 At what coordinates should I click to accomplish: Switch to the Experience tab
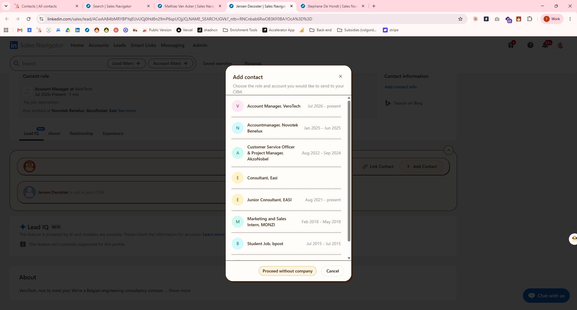click(x=113, y=133)
